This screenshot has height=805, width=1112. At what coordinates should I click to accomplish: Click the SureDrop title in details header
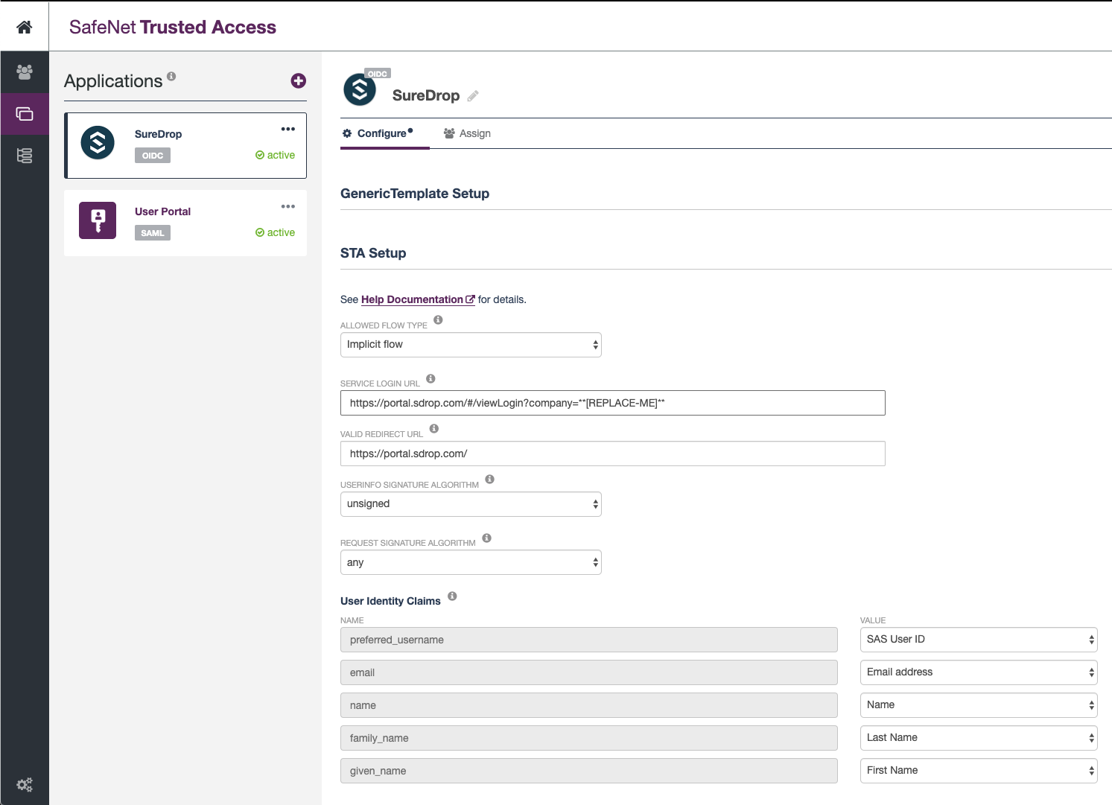click(x=426, y=95)
